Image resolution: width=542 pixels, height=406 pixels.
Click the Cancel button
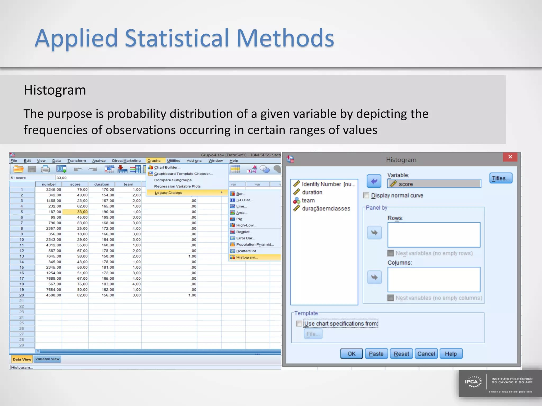426,354
